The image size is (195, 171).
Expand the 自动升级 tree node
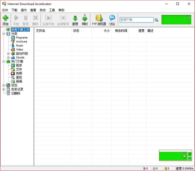(8, 54)
